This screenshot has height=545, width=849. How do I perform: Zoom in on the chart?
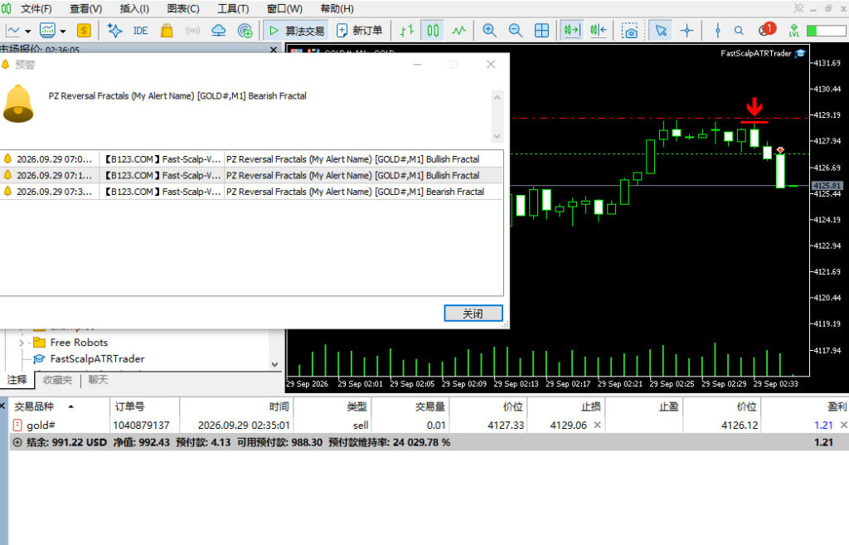pyautogui.click(x=489, y=31)
